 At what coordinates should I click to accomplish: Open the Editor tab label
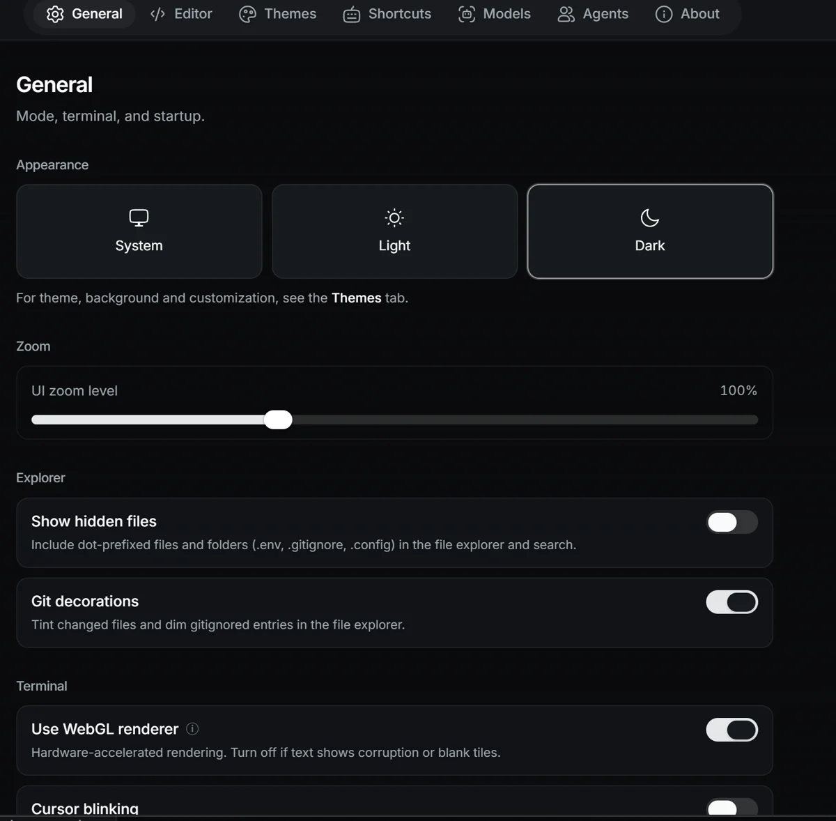click(193, 14)
